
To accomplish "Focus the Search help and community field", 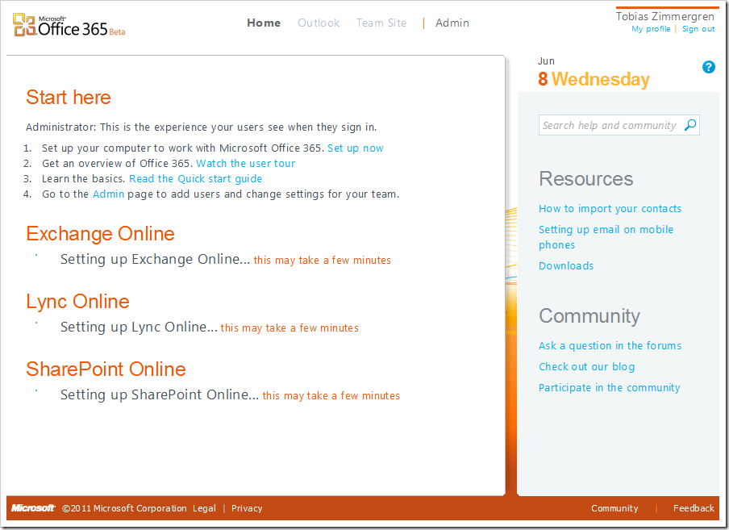I will click(x=609, y=125).
